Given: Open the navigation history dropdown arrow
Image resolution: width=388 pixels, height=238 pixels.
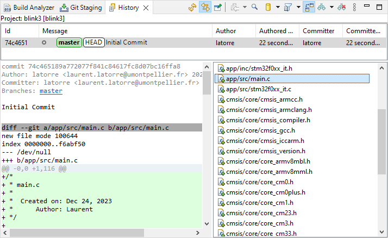Looking at the screenshot, I should pyautogui.click(x=245, y=7).
